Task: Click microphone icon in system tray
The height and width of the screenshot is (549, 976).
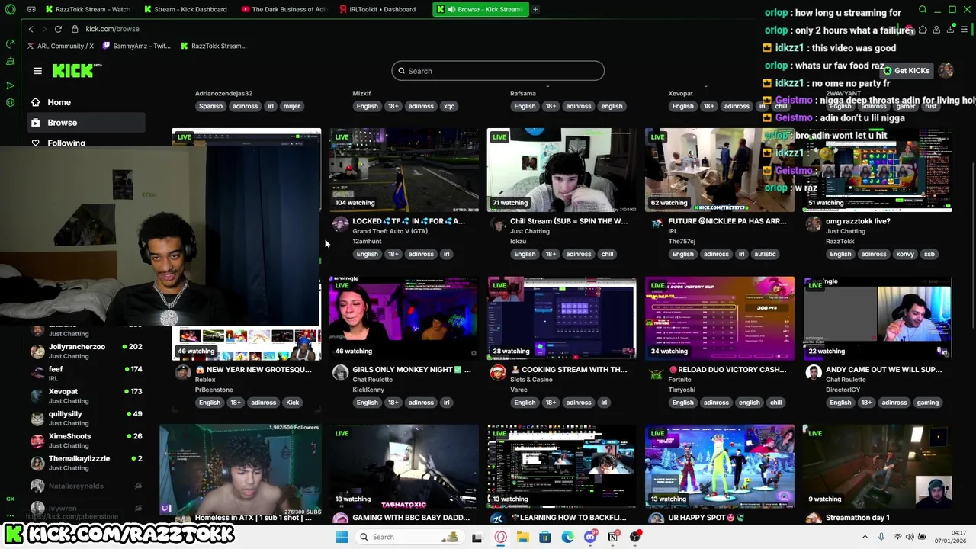Action: click(x=881, y=537)
